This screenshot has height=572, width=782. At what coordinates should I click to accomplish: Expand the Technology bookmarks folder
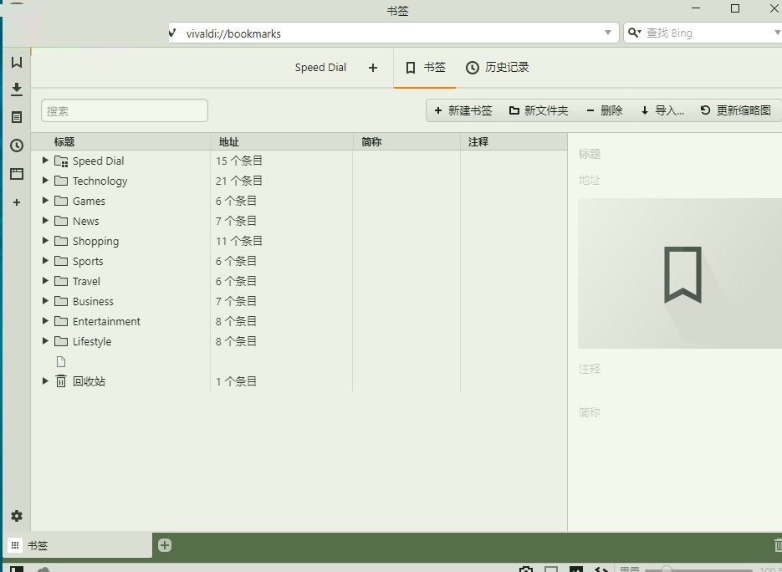(x=44, y=181)
